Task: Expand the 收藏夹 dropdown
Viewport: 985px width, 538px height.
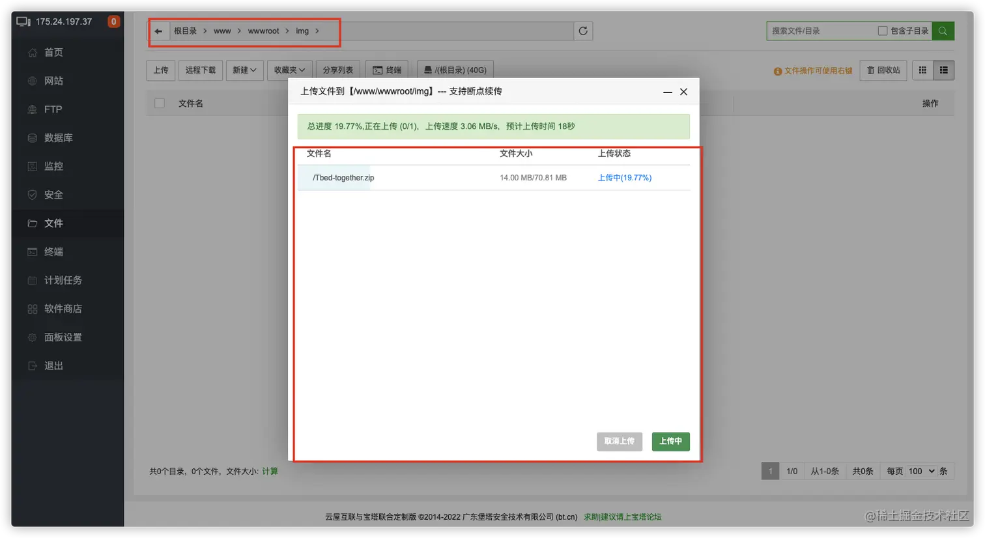Action: click(289, 70)
